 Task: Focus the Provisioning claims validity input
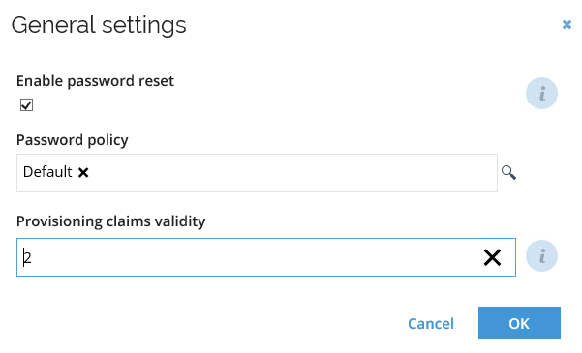[266, 257]
